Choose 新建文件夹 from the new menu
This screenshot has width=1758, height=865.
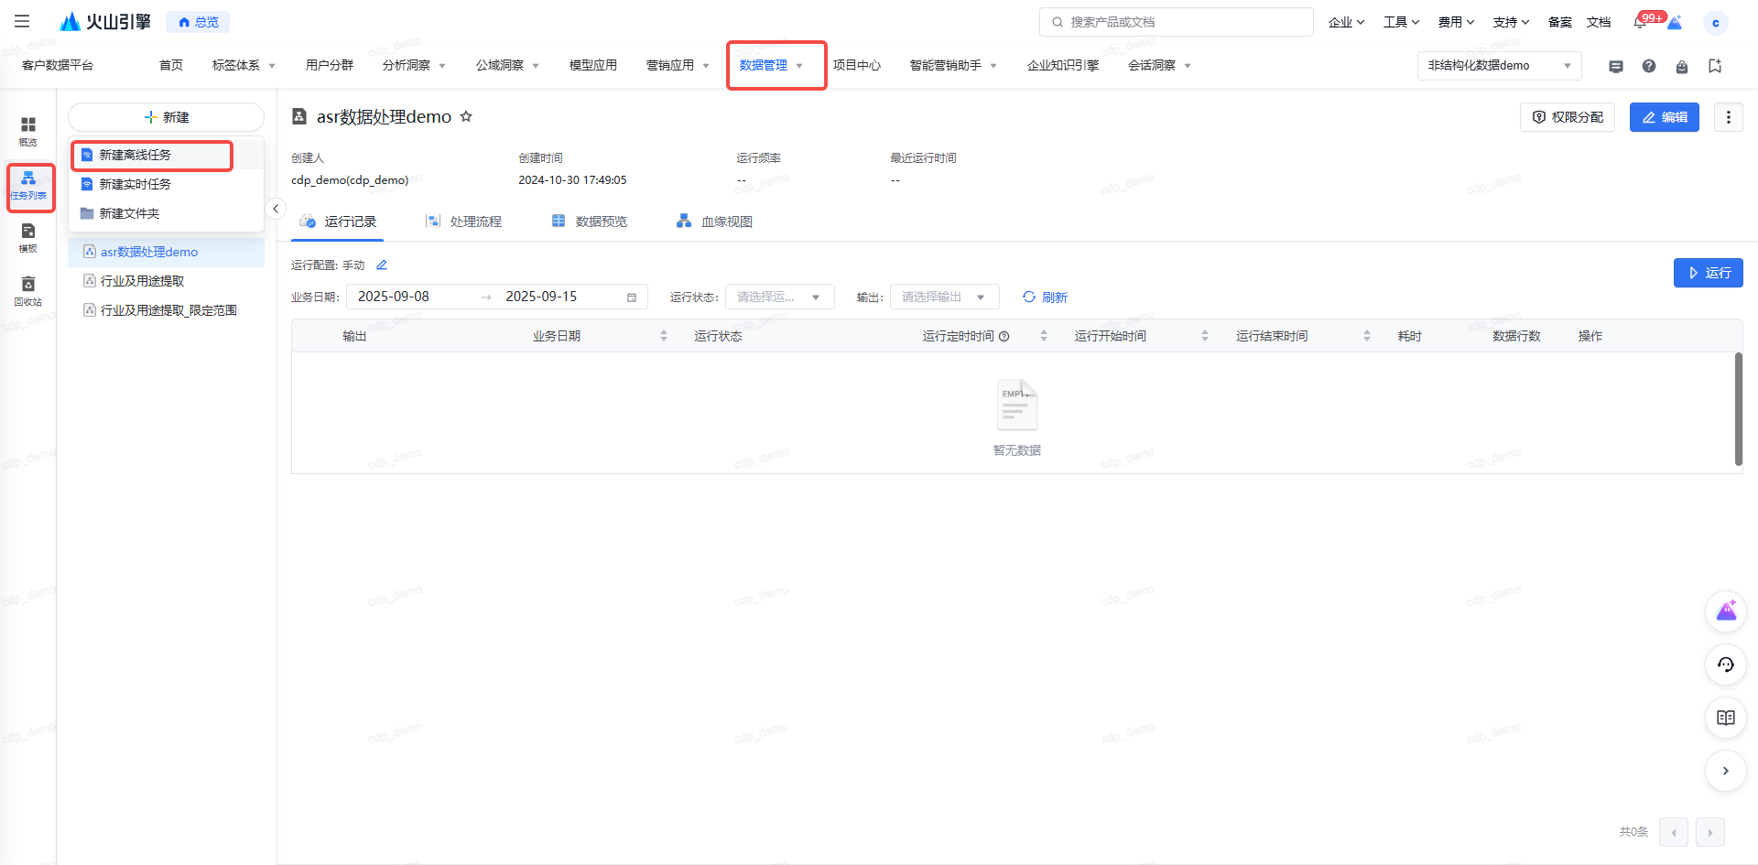pos(166,213)
